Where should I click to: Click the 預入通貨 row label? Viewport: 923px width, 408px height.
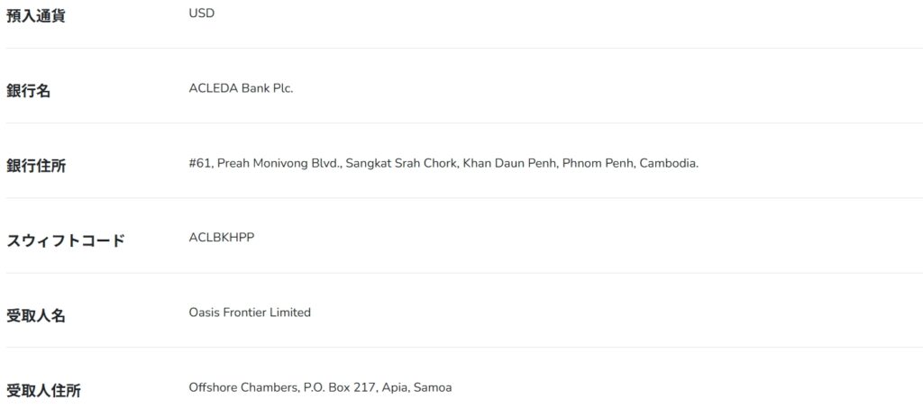click(x=36, y=15)
